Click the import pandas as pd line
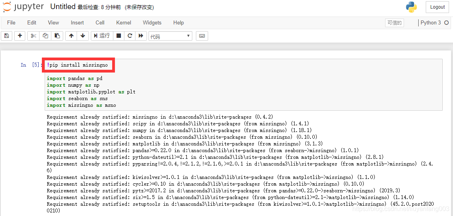453x216 pixels. [75, 78]
